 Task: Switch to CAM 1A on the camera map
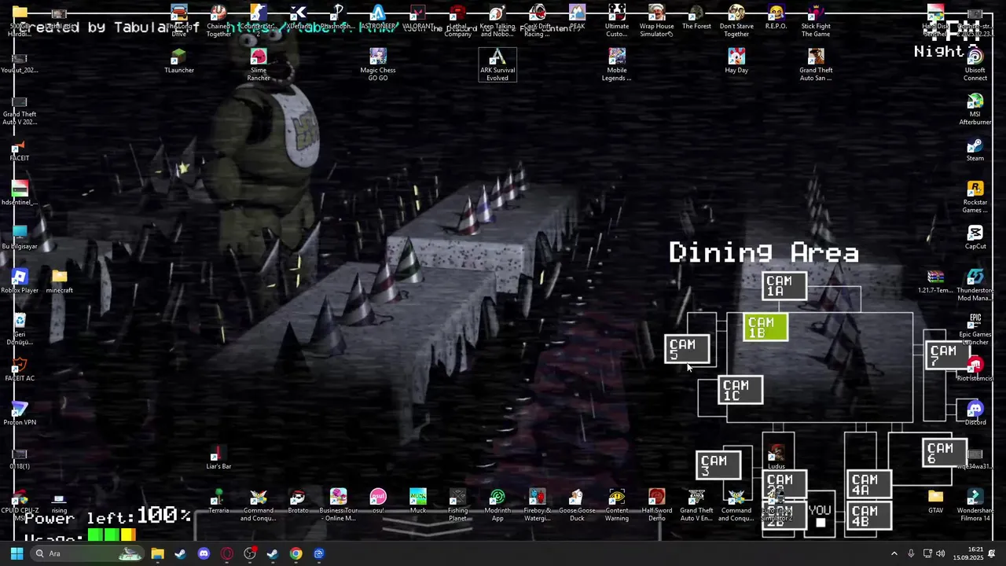784,286
